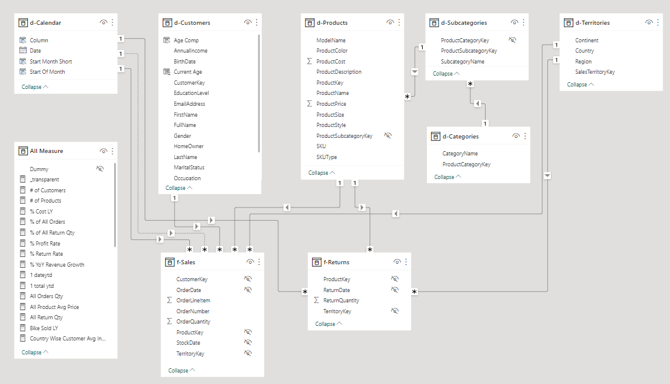Image resolution: width=670 pixels, height=384 pixels.
Task: Click Collapse on the f-Sales table
Action: 180,370
